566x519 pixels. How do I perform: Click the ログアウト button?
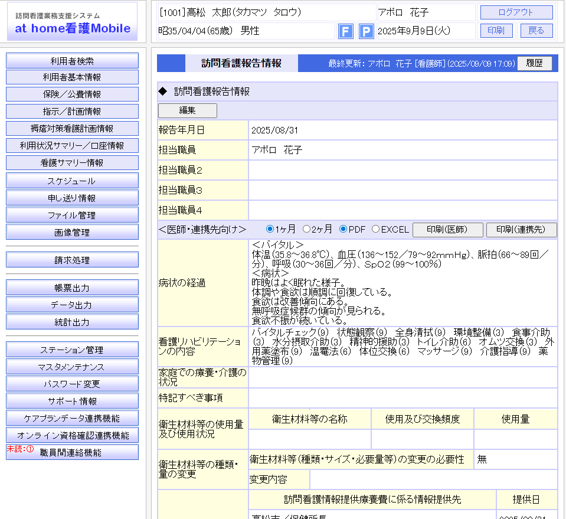pos(516,12)
